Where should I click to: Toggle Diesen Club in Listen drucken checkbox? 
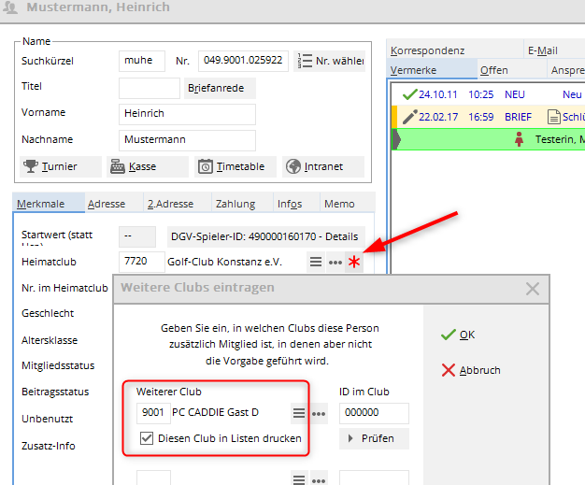click(x=147, y=438)
